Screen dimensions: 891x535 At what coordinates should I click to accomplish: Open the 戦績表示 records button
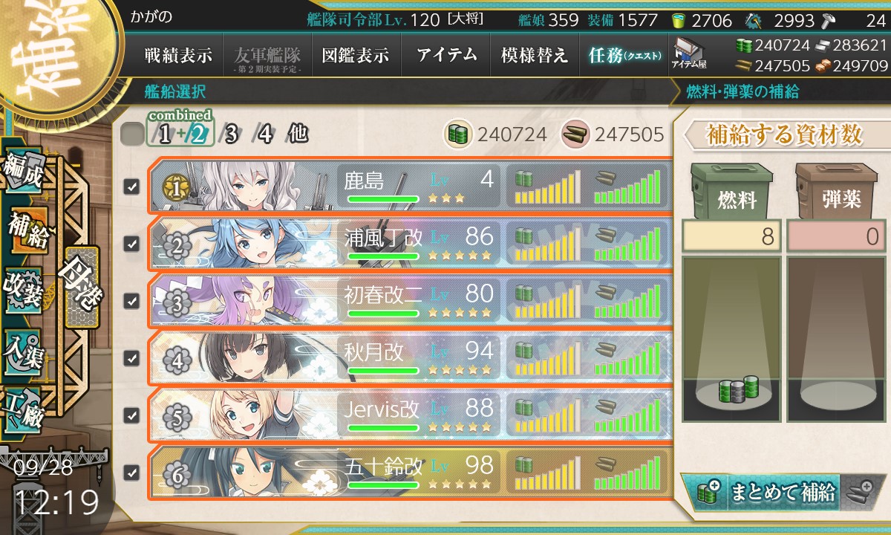[x=178, y=55]
